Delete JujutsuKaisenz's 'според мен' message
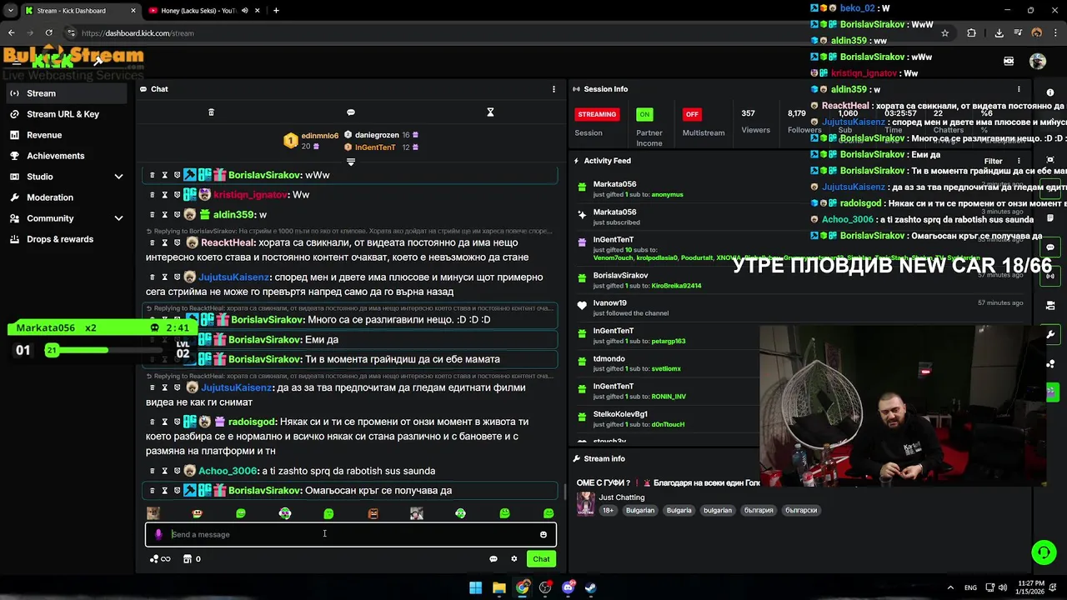Screen dimensions: 1067x600 (x=152, y=277)
